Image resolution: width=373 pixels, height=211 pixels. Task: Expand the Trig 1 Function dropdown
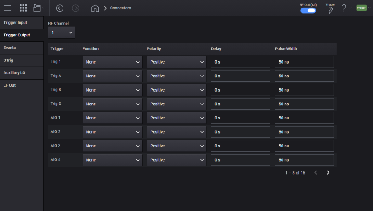pos(112,62)
